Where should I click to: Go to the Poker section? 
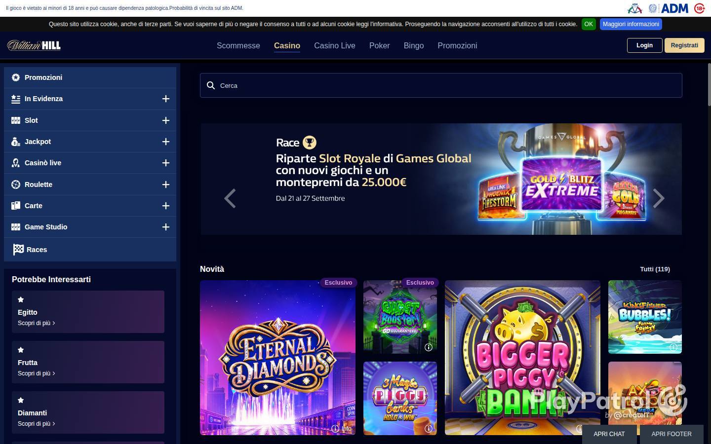[x=380, y=45]
